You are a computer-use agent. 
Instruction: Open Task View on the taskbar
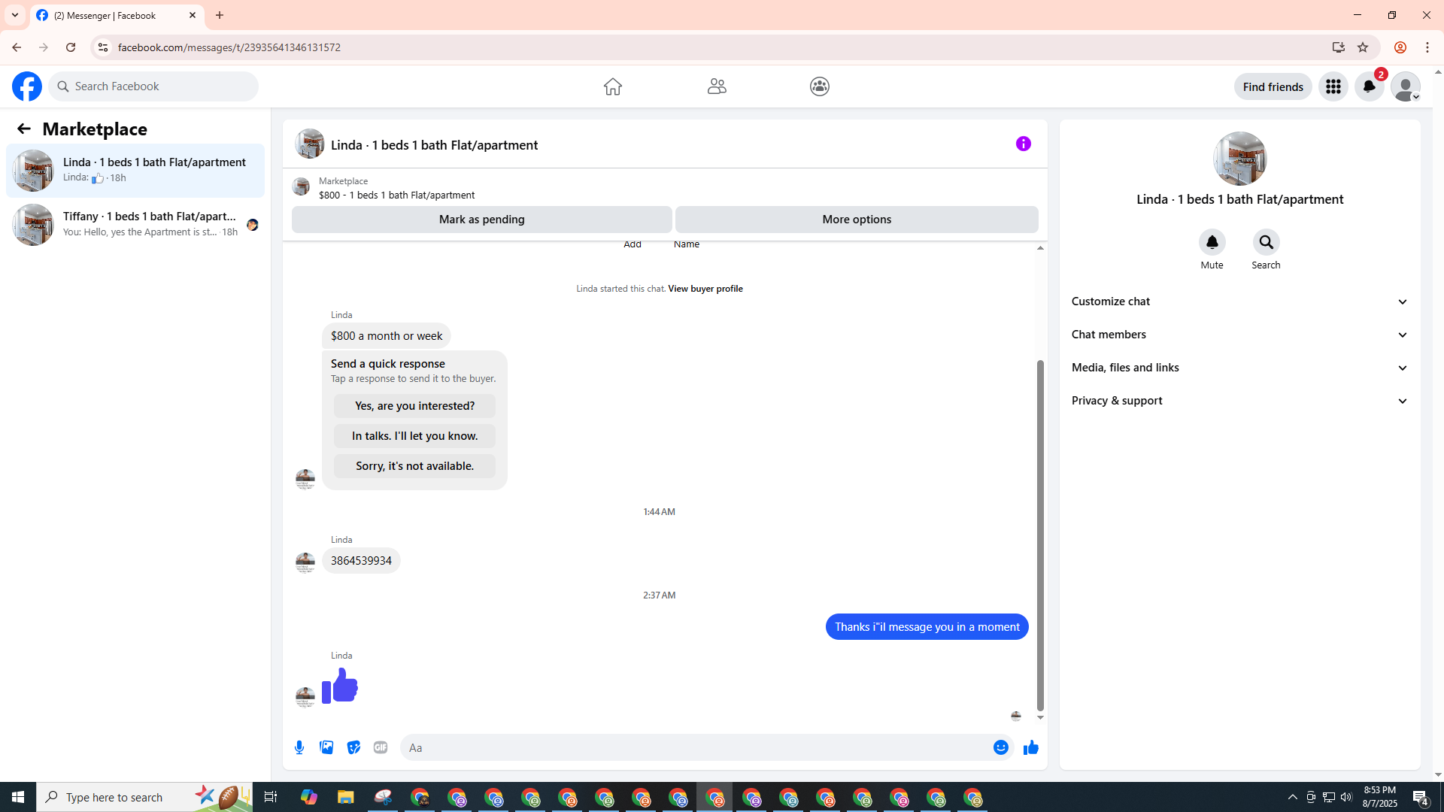pos(271,797)
